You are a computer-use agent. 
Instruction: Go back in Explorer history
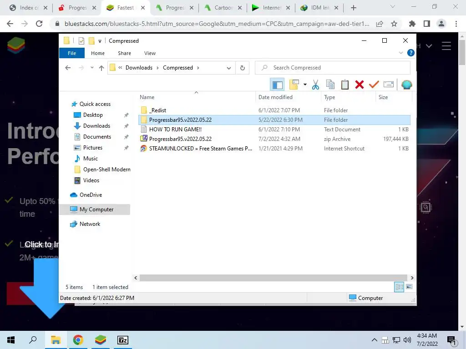(x=68, y=68)
